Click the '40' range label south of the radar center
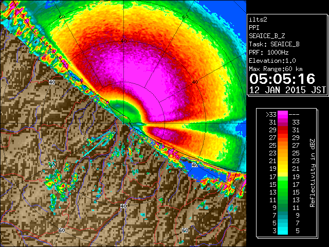 (x=123, y=206)
